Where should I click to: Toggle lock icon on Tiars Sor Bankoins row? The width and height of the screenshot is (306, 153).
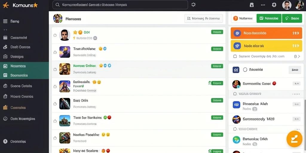click(55, 121)
